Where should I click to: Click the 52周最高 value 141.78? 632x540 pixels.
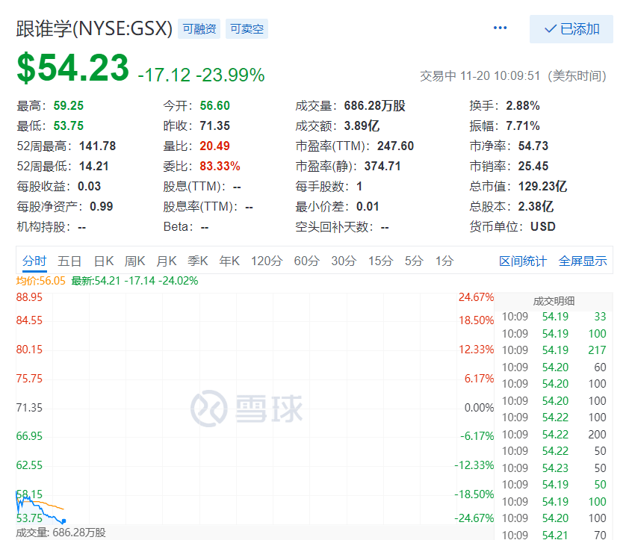click(98, 146)
